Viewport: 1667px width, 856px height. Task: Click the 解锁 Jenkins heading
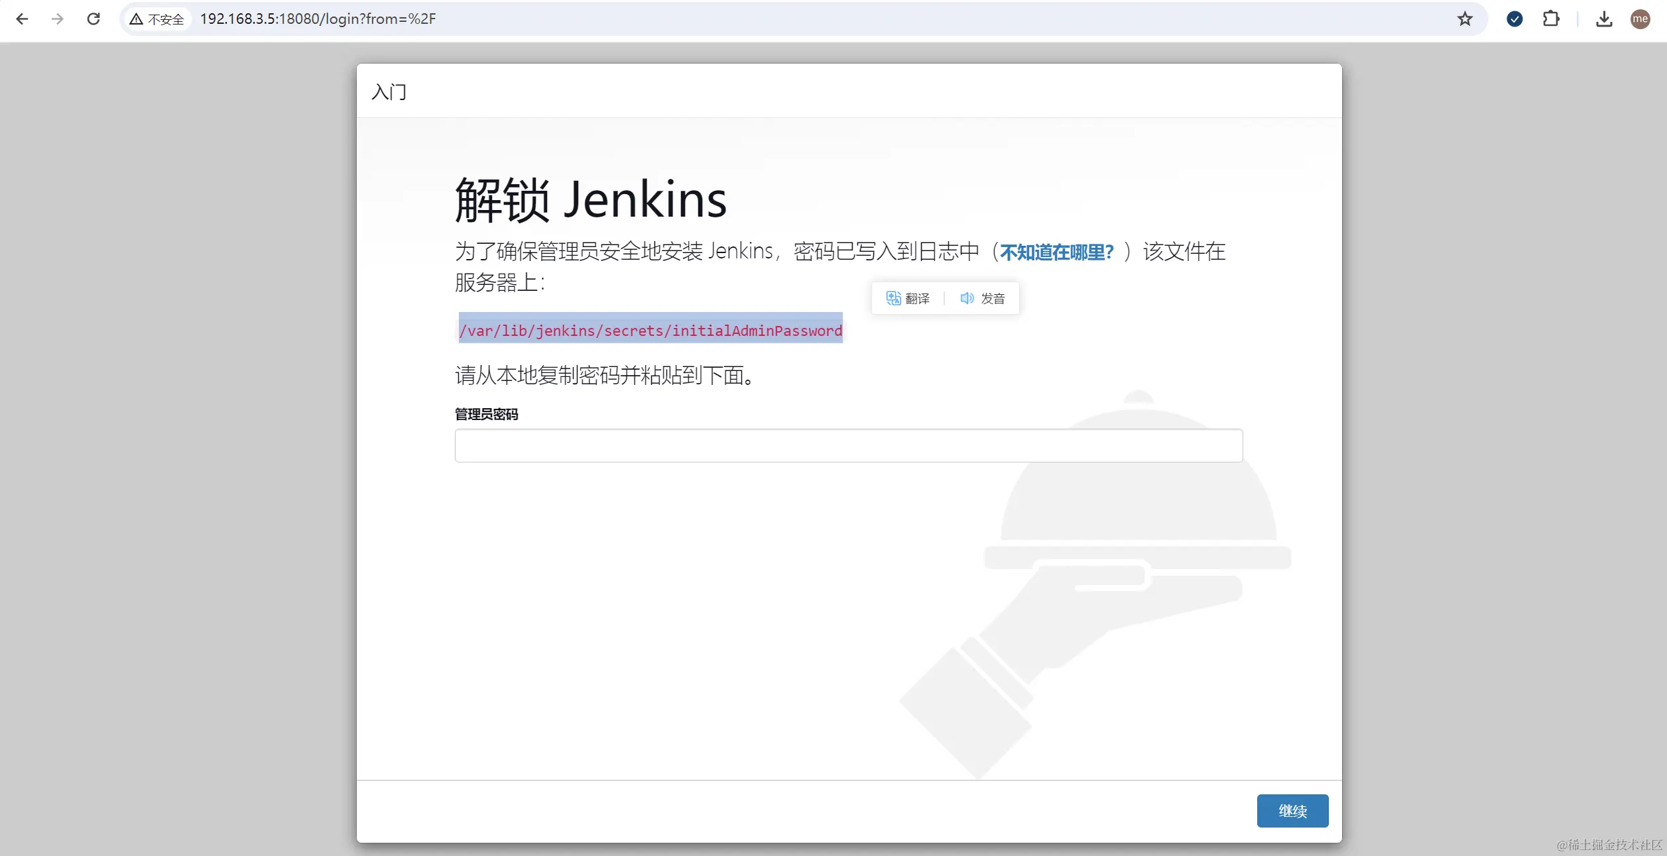[591, 199]
